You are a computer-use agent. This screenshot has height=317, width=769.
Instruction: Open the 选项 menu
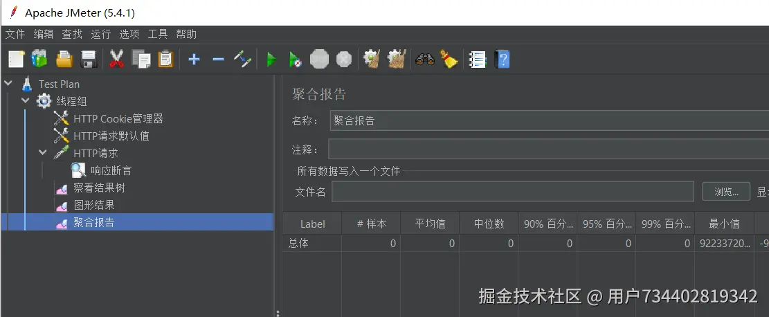[x=129, y=34]
